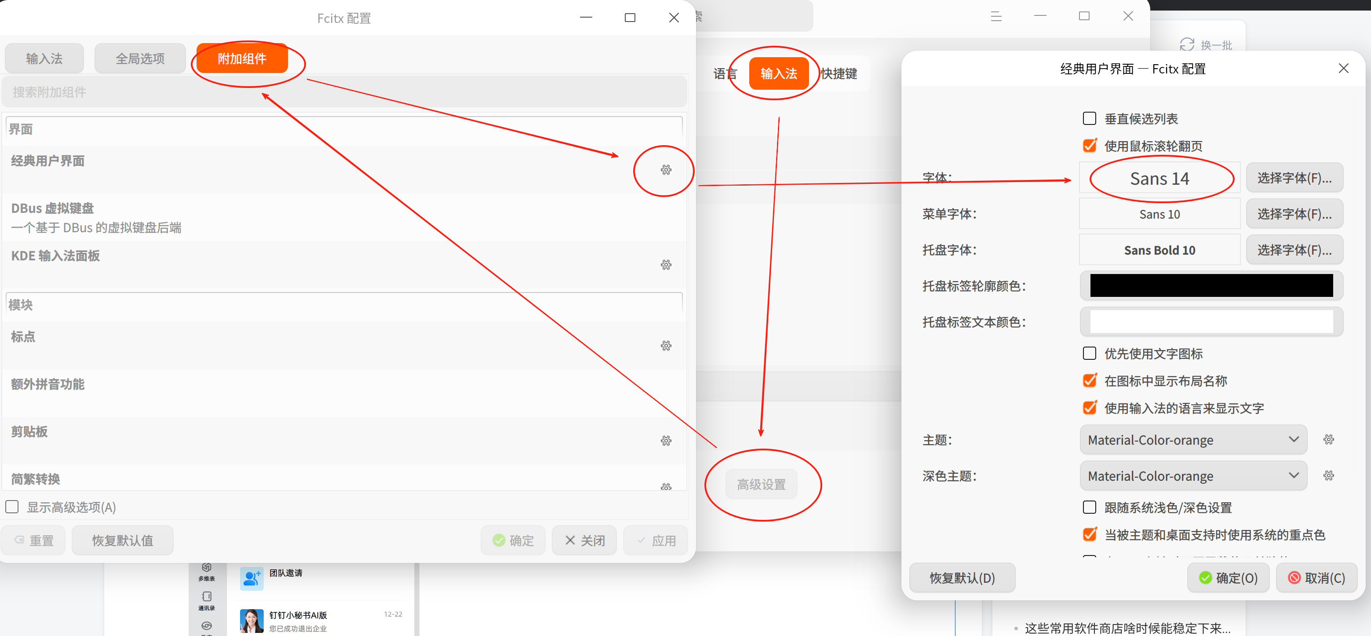1371x636 pixels.
Task: Uncheck 在图标中显示布局名称
Action: (1090, 380)
